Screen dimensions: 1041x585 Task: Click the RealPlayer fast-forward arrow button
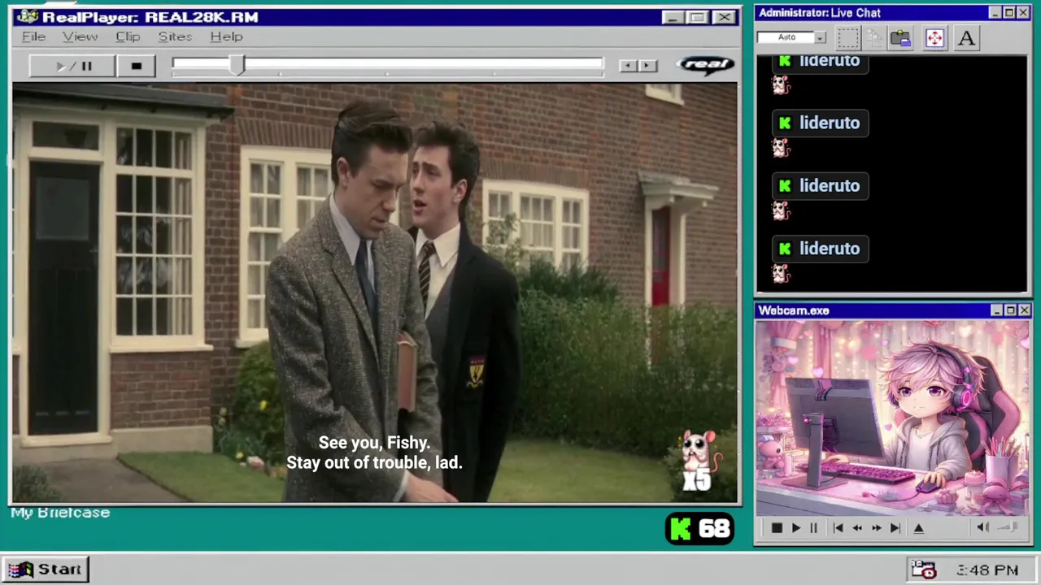647,66
